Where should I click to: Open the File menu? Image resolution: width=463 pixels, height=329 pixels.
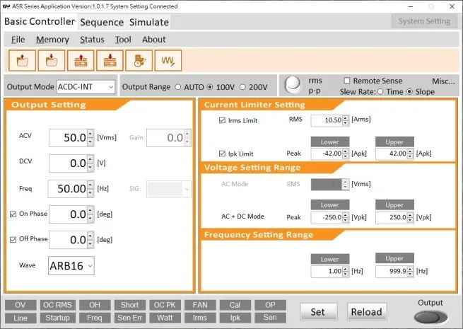pos(18,40)
